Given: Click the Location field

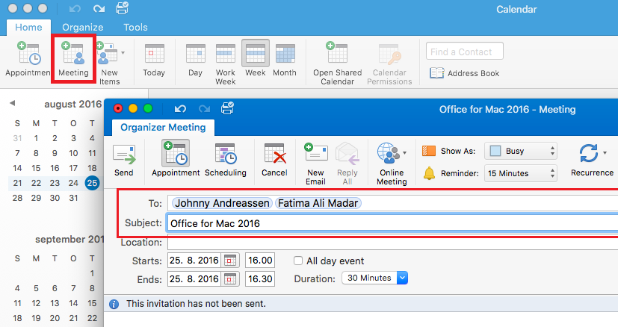Looking at the screenshot, I should tap(392, 243).
